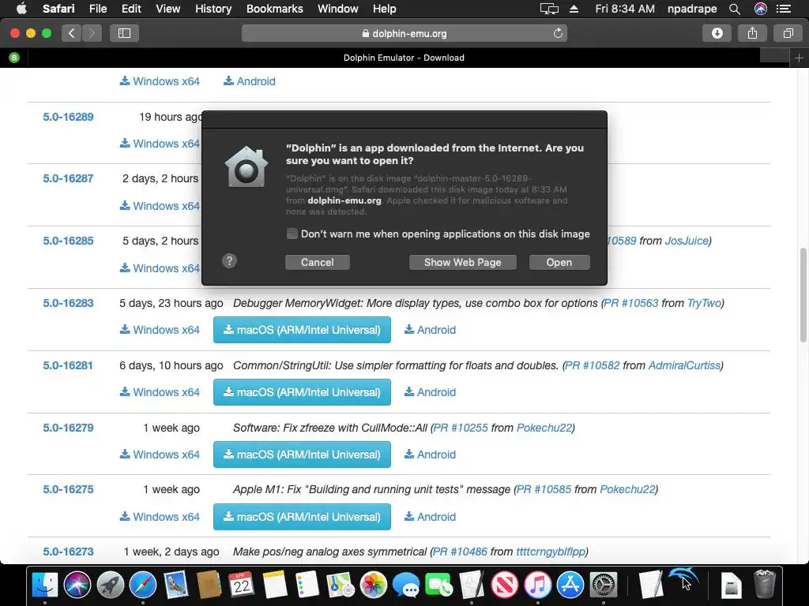The image size is (809, 606).
Task: Open Notification Center in menu bar
Action: [x=784, y=9]
